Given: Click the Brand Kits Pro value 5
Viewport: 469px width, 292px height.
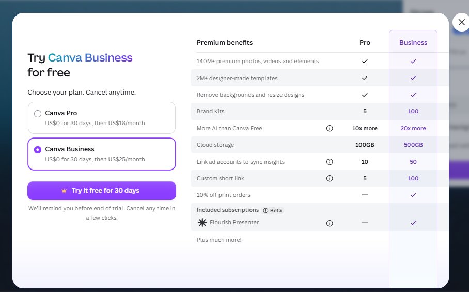Looking at the screenshot, I should [x=365, y=111].
